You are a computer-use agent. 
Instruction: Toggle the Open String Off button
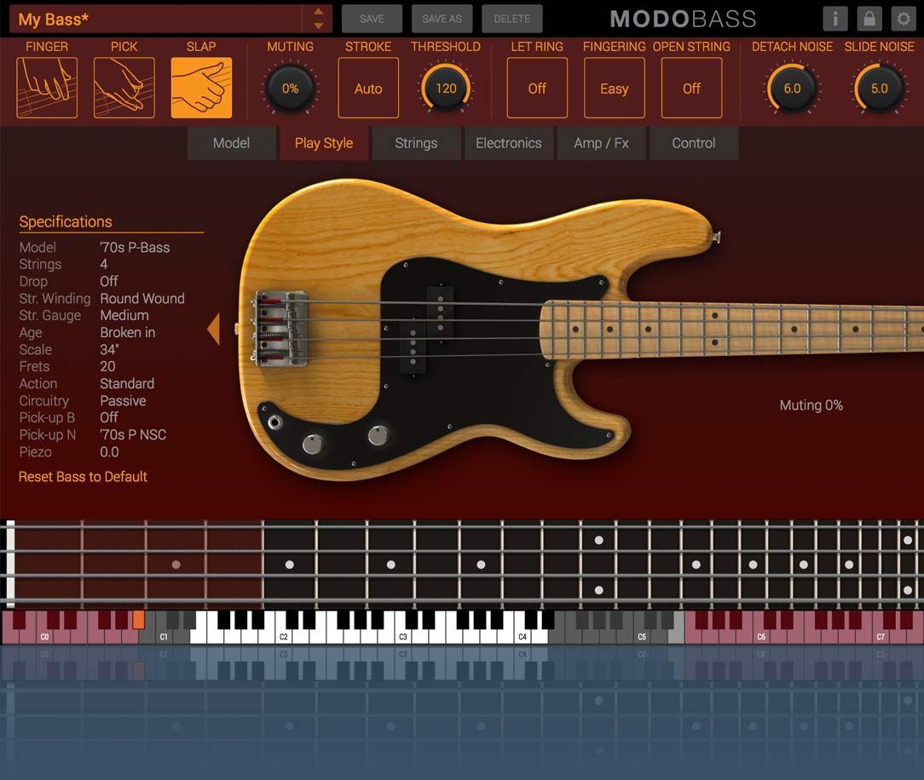[691, 88]
